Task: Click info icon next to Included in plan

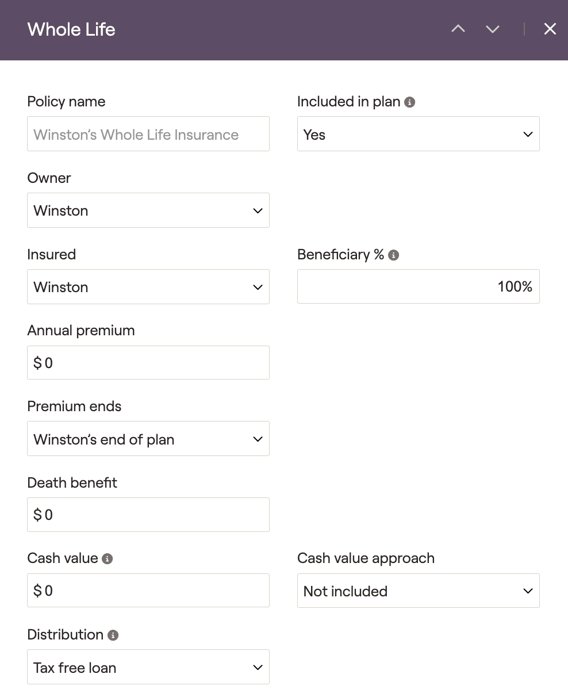Action: point(410,102)
